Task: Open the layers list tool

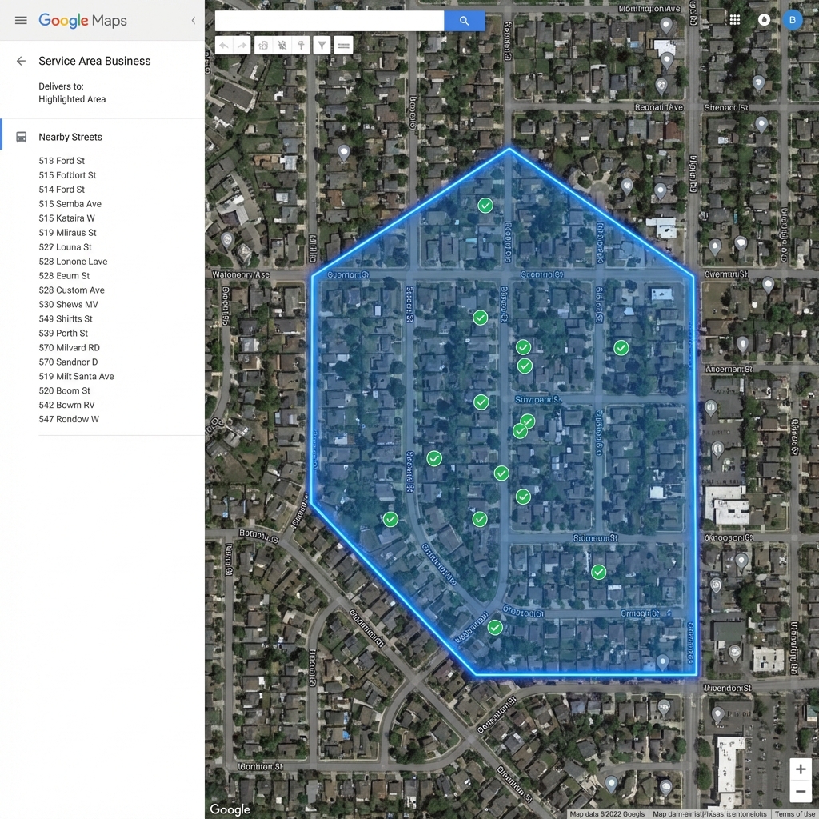Action: [x=343, y=45]
